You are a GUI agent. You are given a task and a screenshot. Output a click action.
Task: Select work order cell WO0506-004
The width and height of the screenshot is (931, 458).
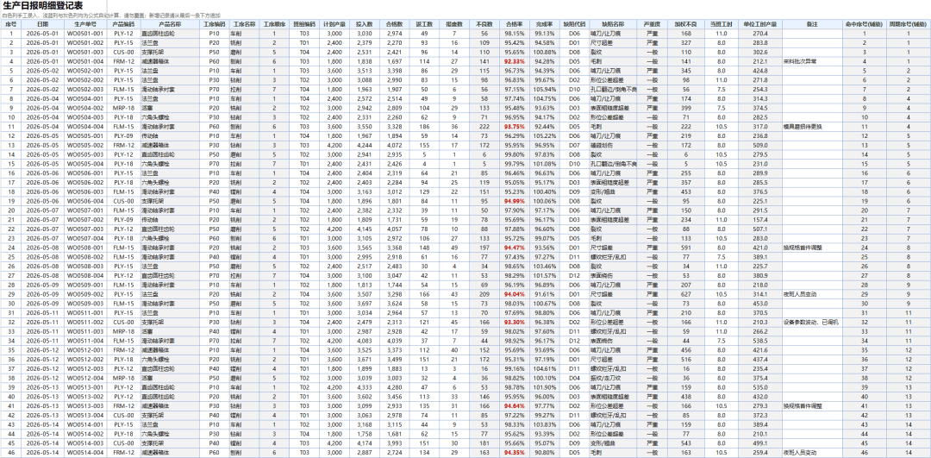click(84, 201)
